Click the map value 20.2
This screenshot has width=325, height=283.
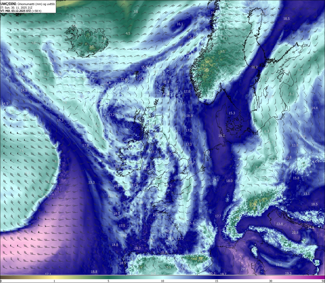212,273
